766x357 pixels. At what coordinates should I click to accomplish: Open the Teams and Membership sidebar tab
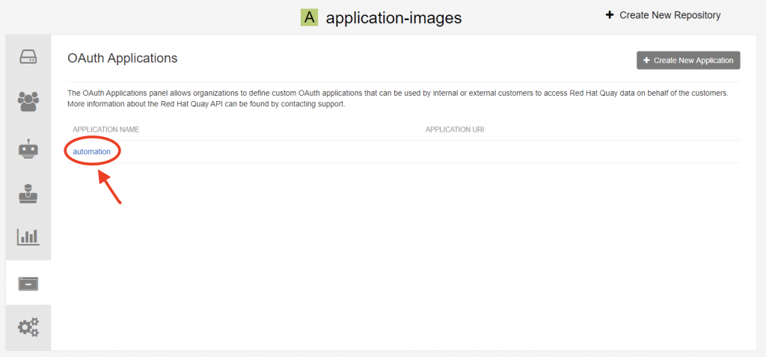click(x=28, y=101)
